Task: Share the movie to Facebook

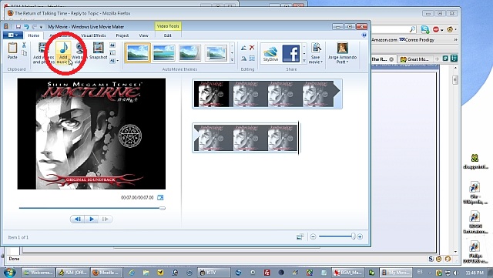Action: click(x=291, y=53)
